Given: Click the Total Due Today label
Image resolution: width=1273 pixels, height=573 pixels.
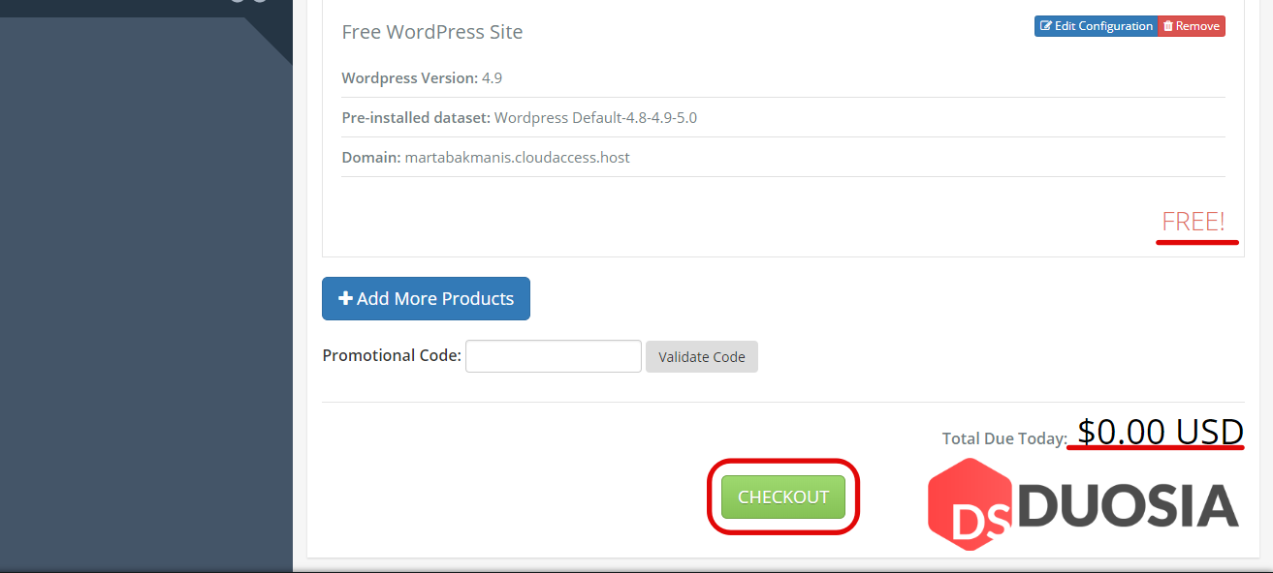Looking at the screenshot, I should [x=1004, y=438].
